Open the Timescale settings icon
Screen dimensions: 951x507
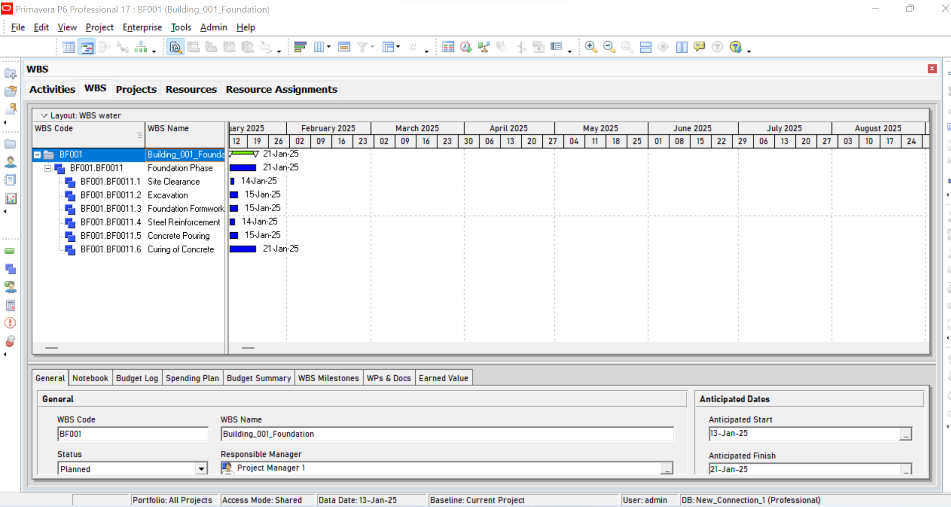[x=344, y=47]
